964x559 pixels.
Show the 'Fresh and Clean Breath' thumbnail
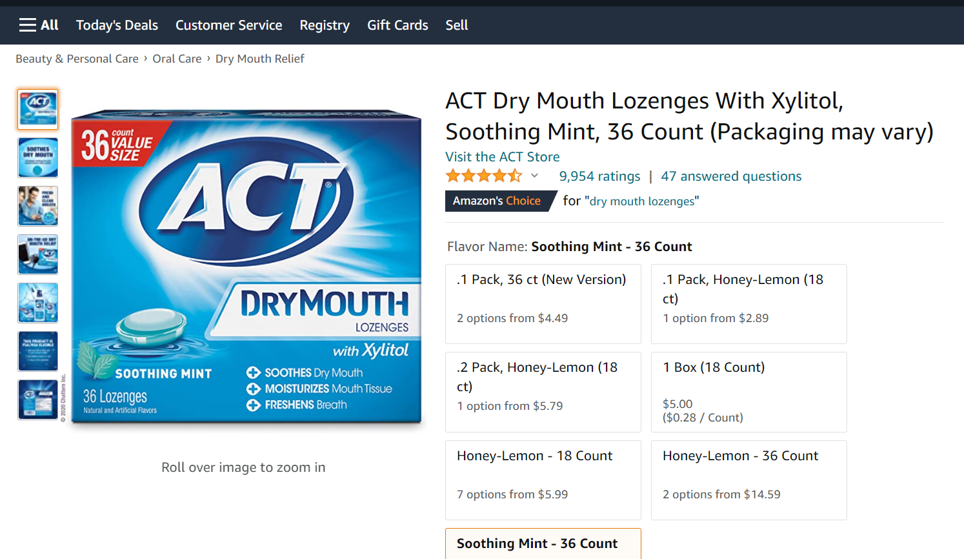[x=38, y=206]
